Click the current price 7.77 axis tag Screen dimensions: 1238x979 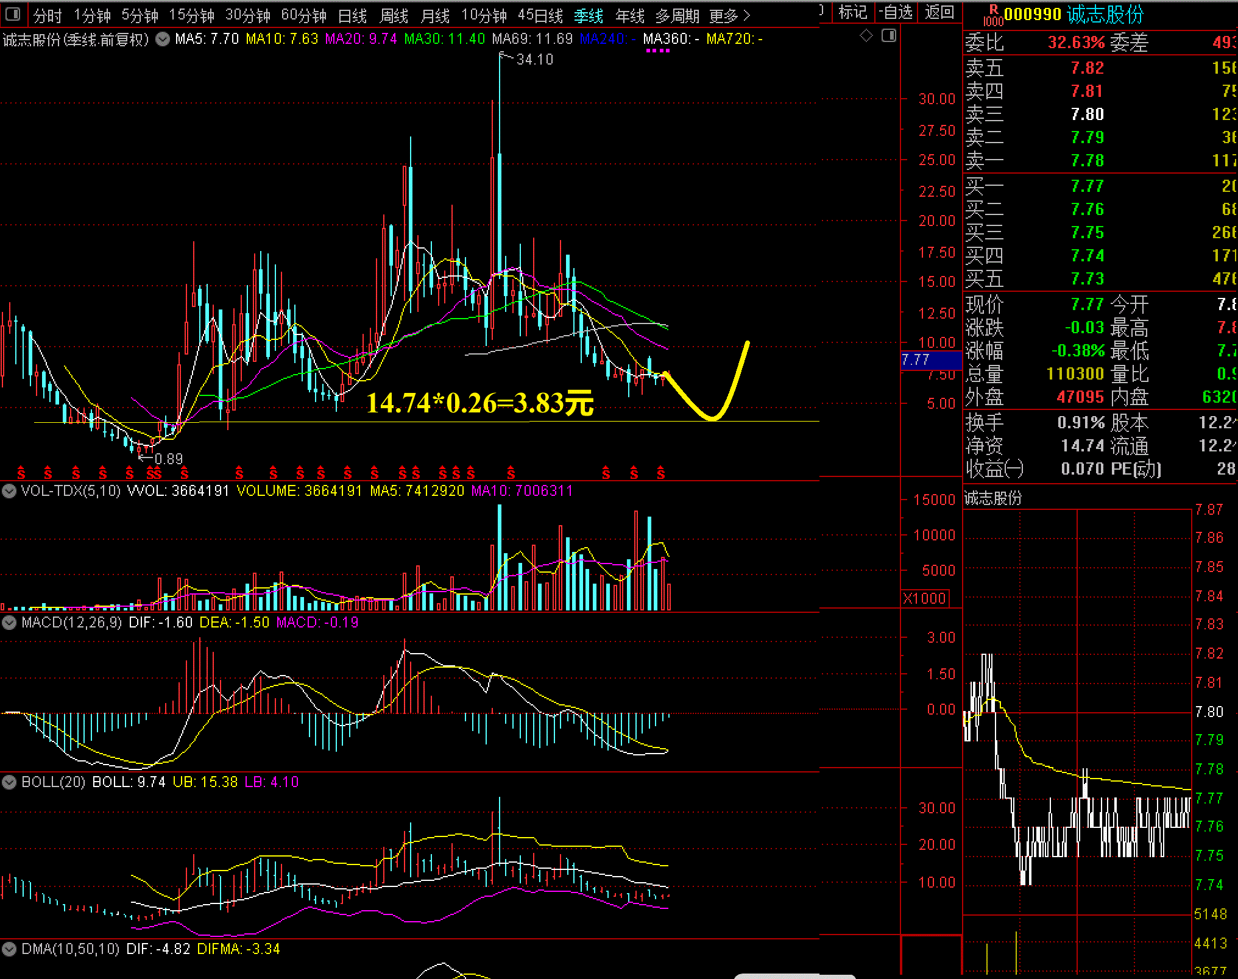point(931,360)
